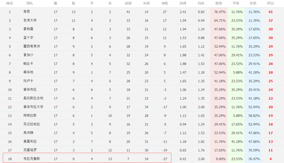284x163 pixels.
Task: Open the 美洲狮 team link
Action: [x=28, y=133]
